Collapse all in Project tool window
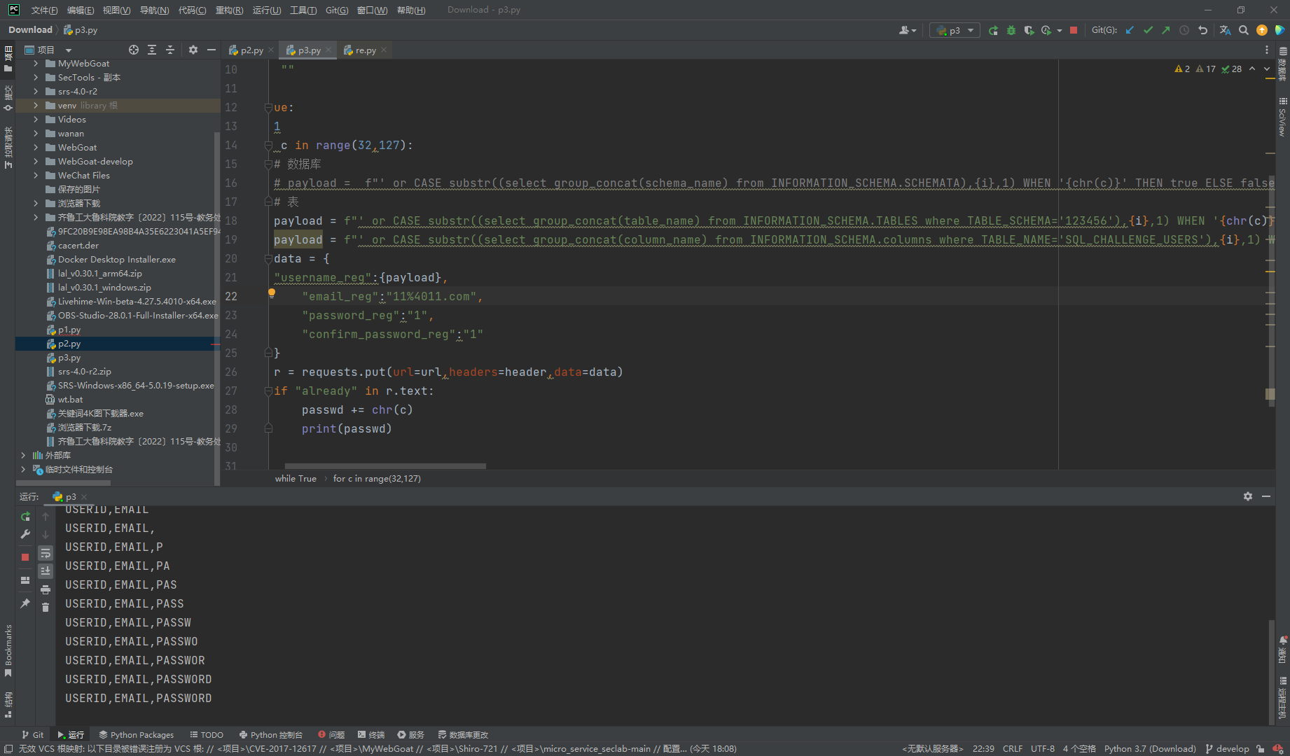This screenshot has height=756, width=1290. point(170,50)
